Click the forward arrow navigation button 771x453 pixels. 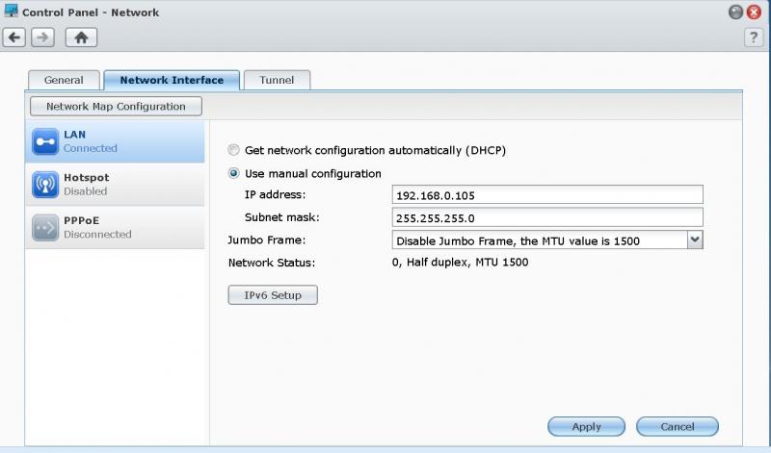click(x=42, y=38)
